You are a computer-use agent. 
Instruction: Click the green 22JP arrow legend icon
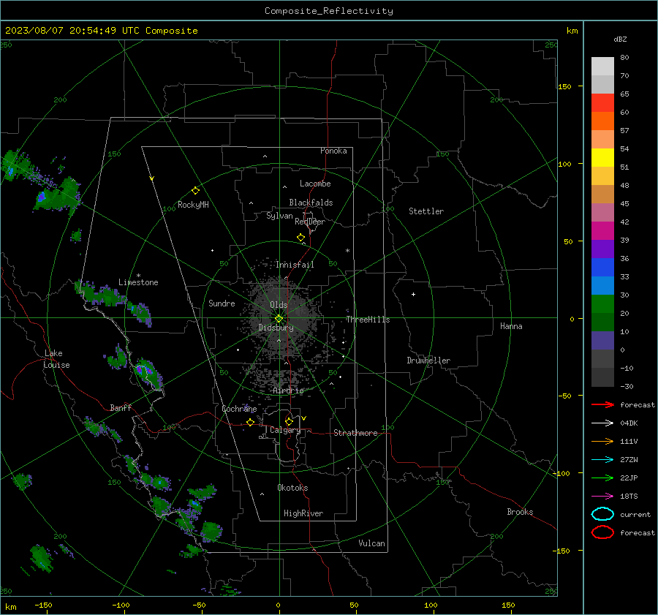602,478
